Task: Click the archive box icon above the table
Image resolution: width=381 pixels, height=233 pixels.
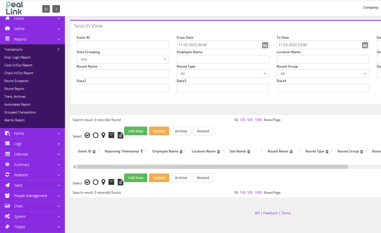Action: 111,135
